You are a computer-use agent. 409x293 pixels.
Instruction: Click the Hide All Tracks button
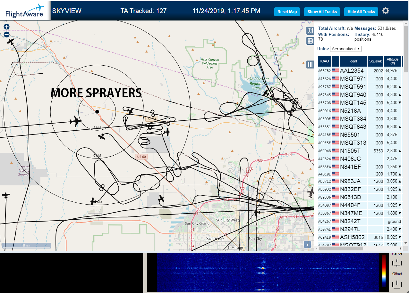pyautogui.click(x=361, y=12)
